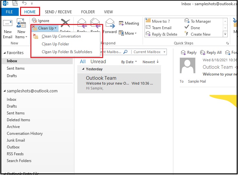Click recipient Sample Mail
Image resolution: width=238 pixels, height=175 pixels.
[197, 81]
